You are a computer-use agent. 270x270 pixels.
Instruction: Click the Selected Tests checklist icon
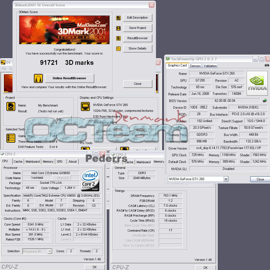11,138
